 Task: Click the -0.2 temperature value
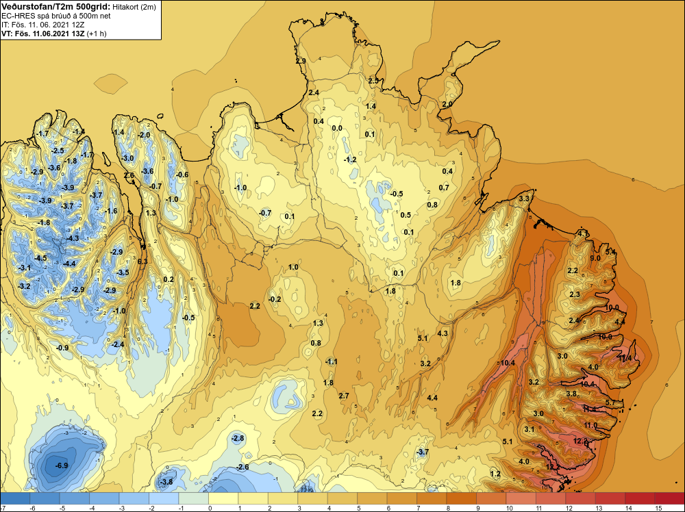tap(275, 299)
